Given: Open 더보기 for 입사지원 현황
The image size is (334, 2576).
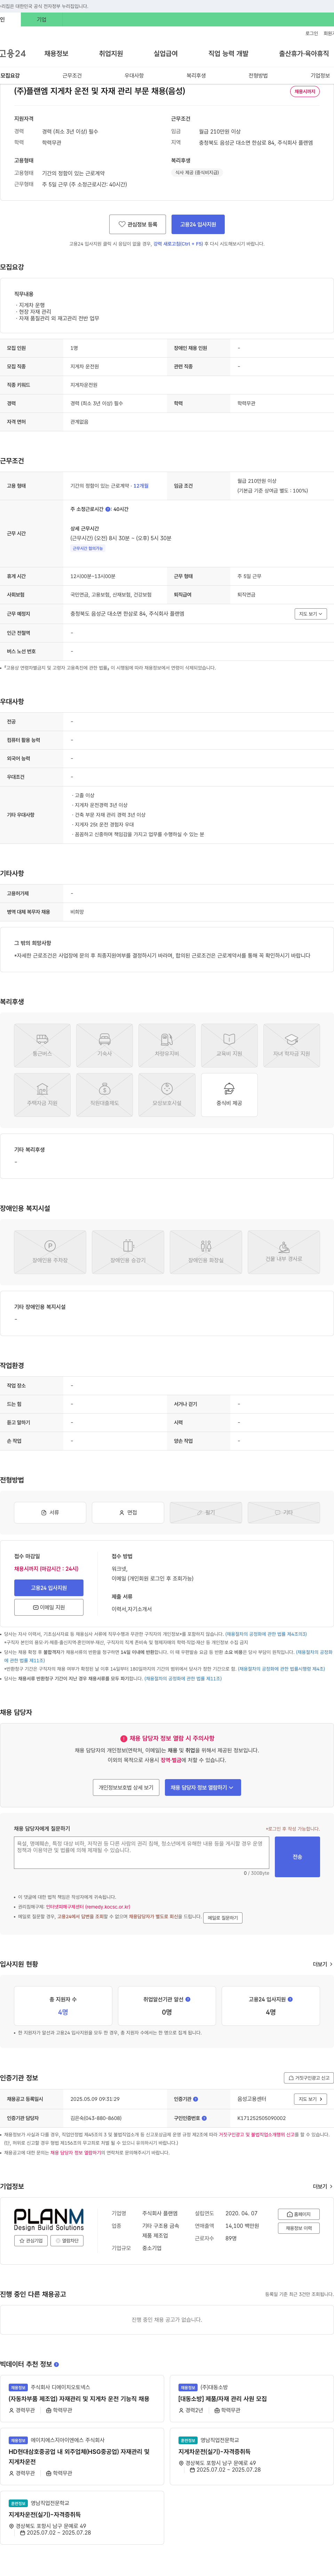Looking at the screenshot, I should pyautogui.click(x=322, y=1964).
